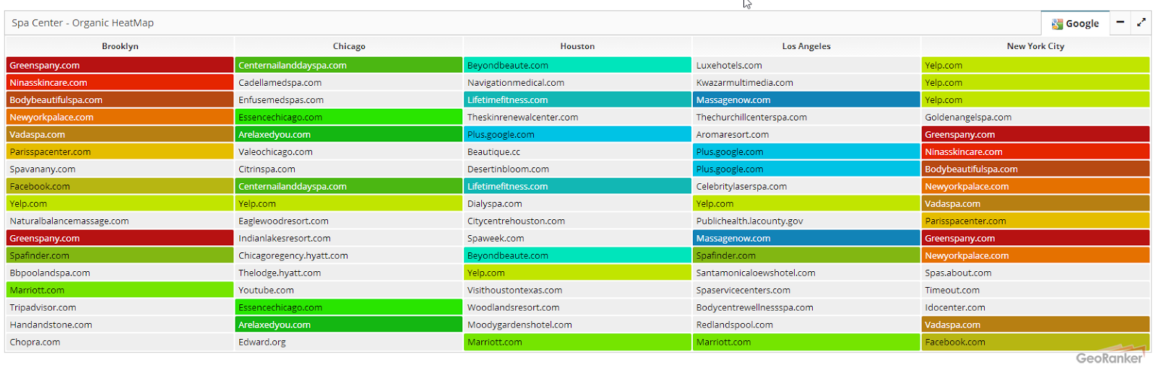Image resolution: width=1156 pixels, height=375 pixels.
Task: Expand heatmap with the fullscreen arrows icon
Action: pos(1141,22)
